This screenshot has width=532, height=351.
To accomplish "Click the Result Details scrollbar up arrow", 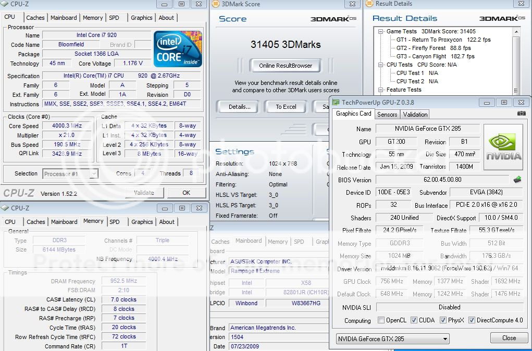I will [516, 32].
